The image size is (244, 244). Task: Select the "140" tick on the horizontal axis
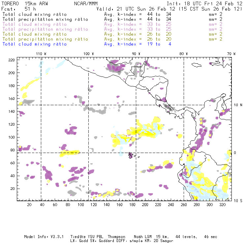click(107, 205)
